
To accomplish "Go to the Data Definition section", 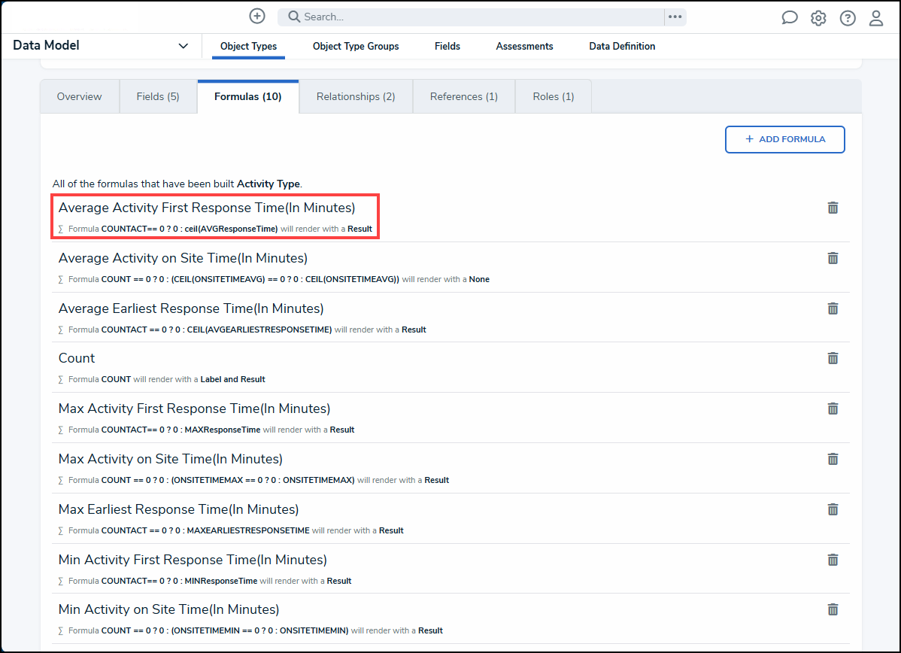I will (x=622, y=46).
